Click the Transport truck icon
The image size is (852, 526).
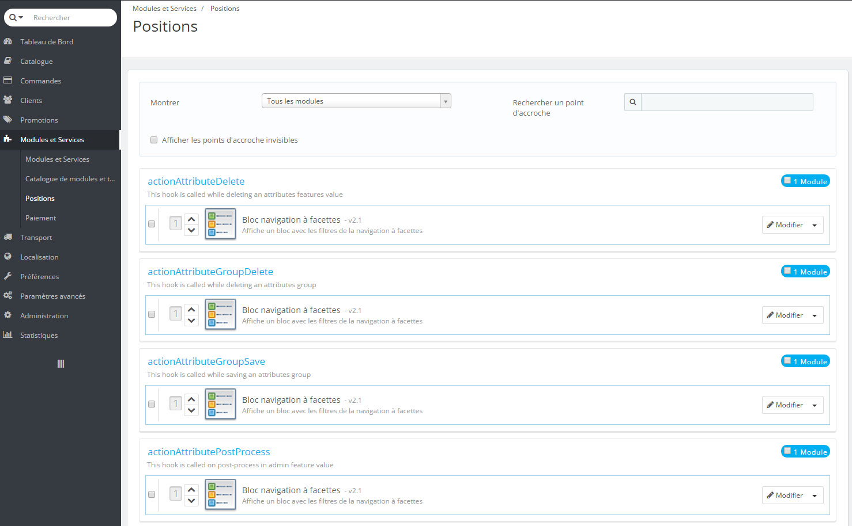coord(8,237)
